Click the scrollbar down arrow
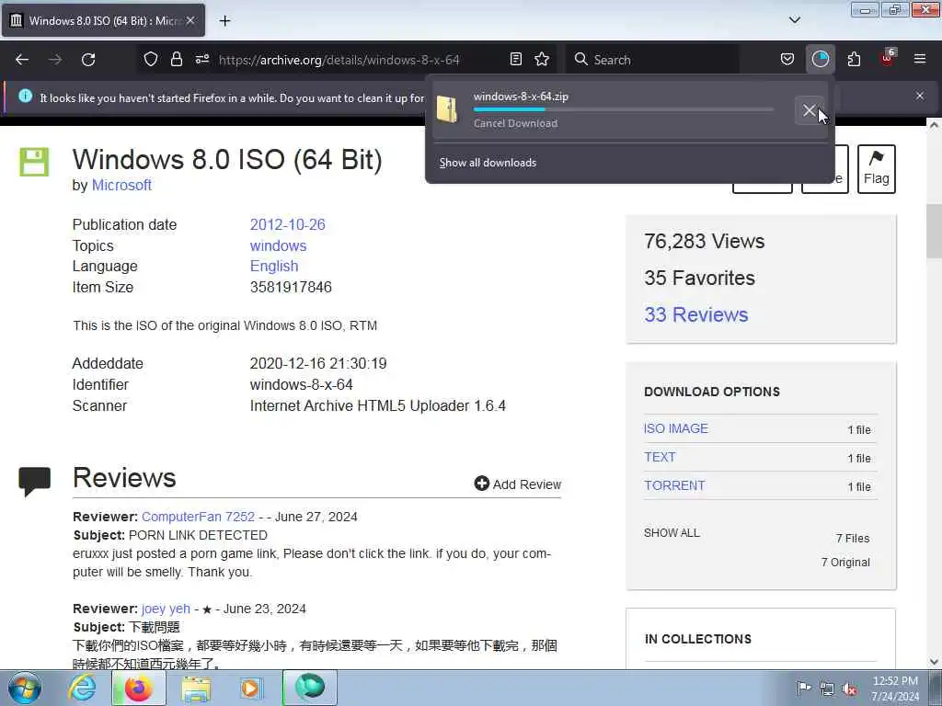This screenshot has height=706, width=942. [933, 662]
